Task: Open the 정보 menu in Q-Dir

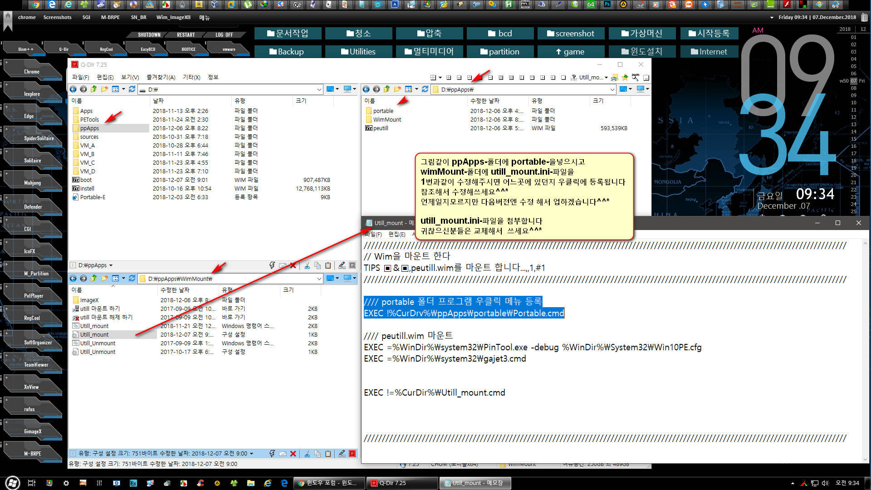Action: click(x=213, y=77)
